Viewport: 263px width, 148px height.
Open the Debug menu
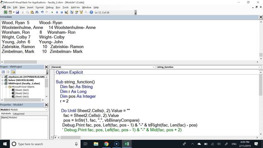(x=50, y=7)
